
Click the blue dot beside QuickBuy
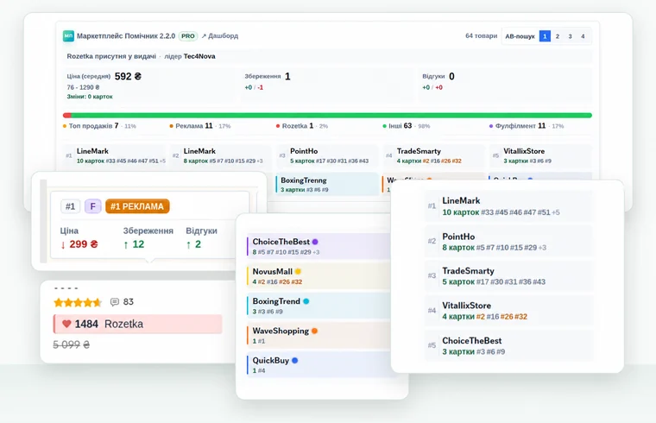[295, 360]
